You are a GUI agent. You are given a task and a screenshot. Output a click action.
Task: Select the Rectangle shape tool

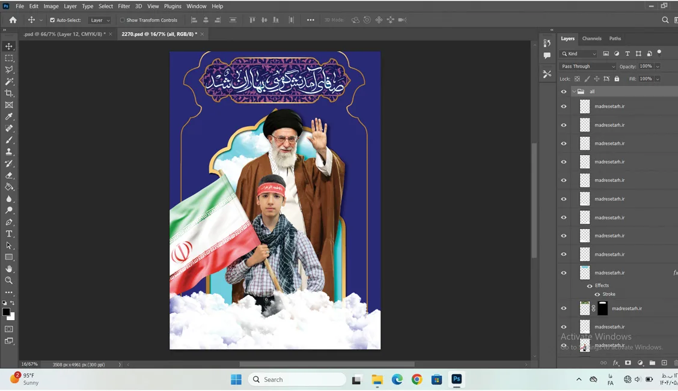coord(8,257)
